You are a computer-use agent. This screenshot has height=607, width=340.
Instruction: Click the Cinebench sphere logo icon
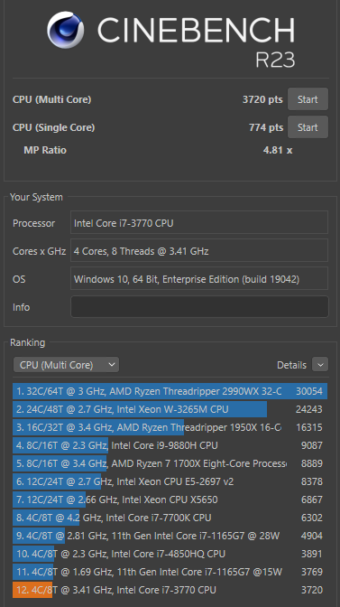coord(66,30)
